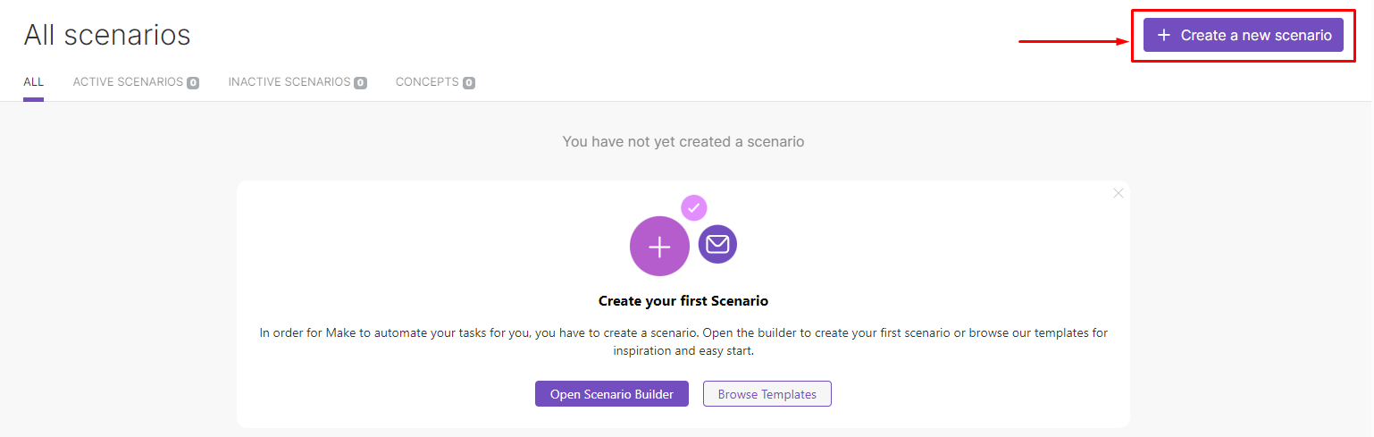Click the Inactive Scenarios count badge
Image resolution: width=1374 pixels, height=437 pixels.
360,83
